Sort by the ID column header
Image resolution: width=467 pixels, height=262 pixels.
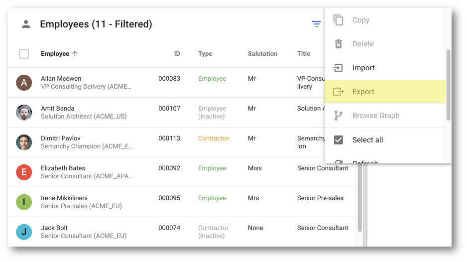point(177,54)
